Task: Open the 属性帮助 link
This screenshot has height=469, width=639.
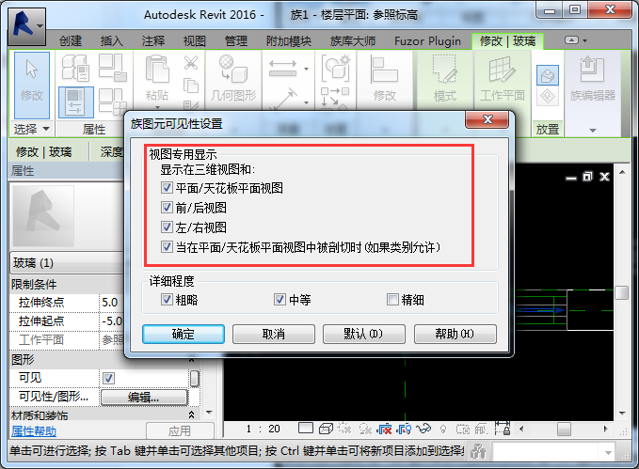Action: (x=33, y=431)
